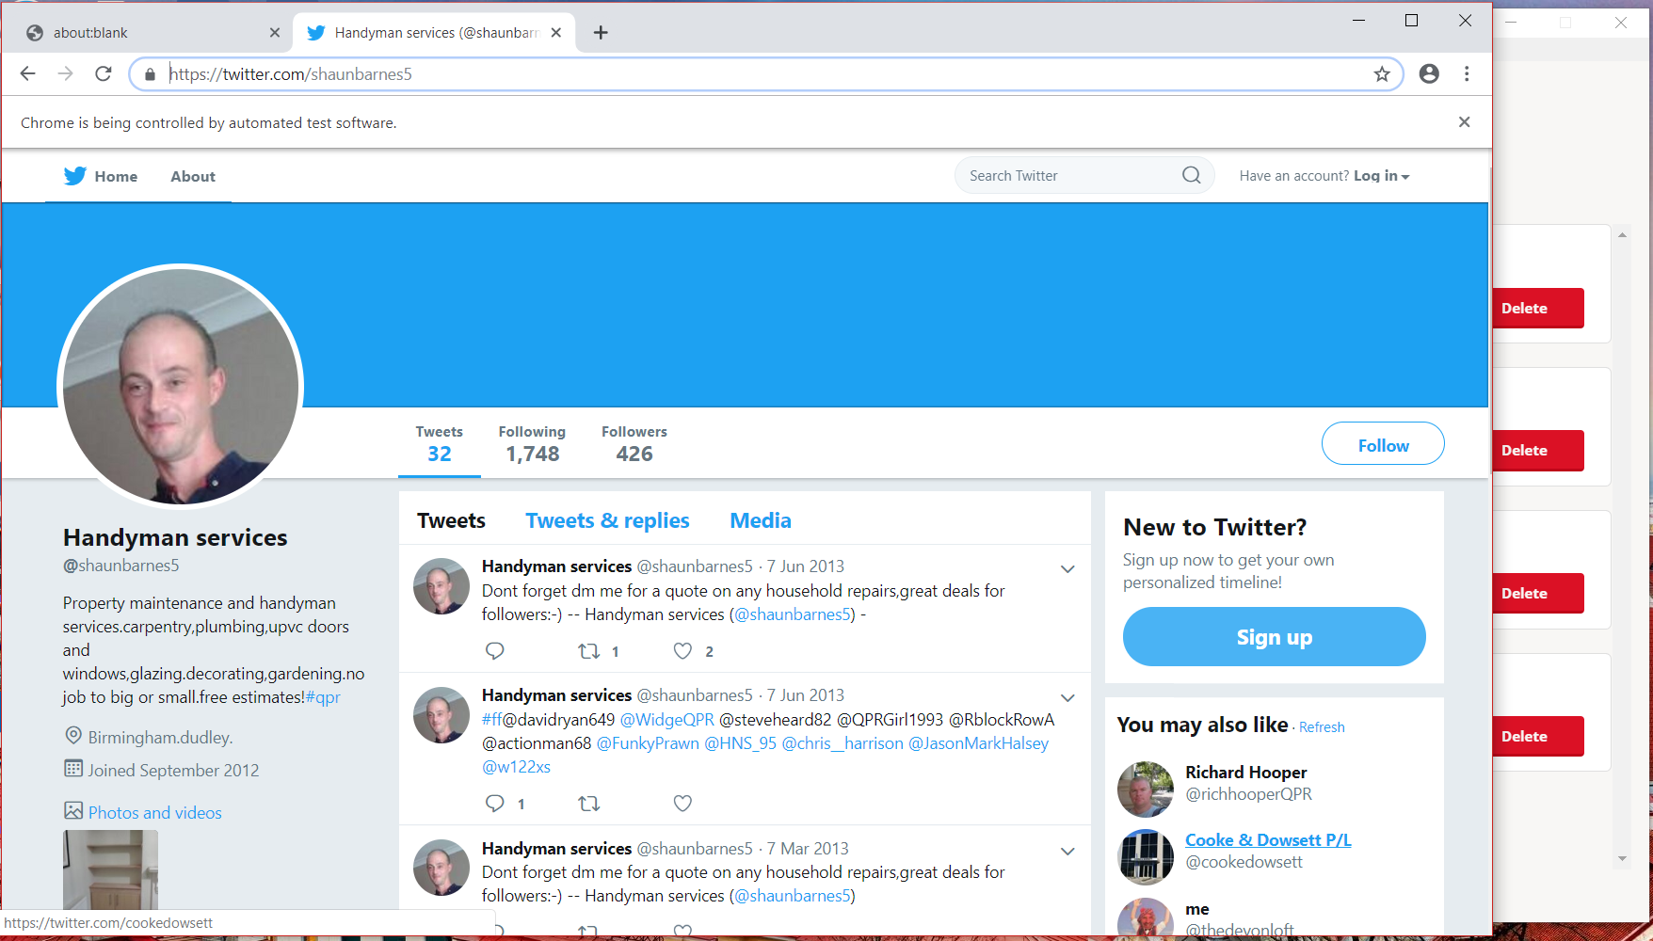Click the second Delete button in background window

(1538, 451)
